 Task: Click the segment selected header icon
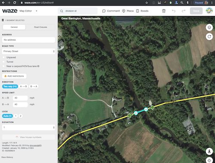3,20
